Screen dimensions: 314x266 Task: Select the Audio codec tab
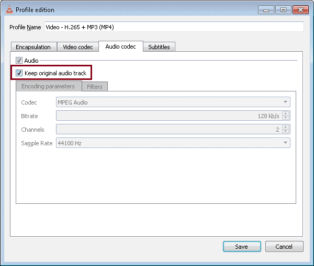[121, 47]
